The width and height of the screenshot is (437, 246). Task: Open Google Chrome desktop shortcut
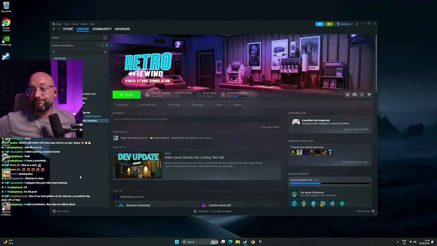[6, 25]
